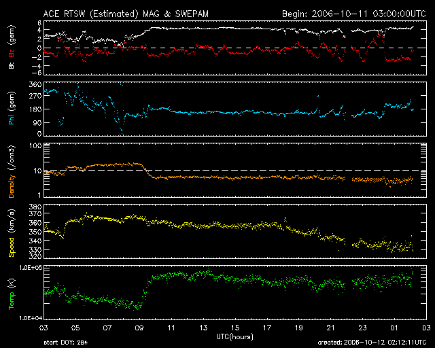
Task: Click the 'created: 2006-10-12 02:12:11UTC' text
Action: [x=372, y=343]
